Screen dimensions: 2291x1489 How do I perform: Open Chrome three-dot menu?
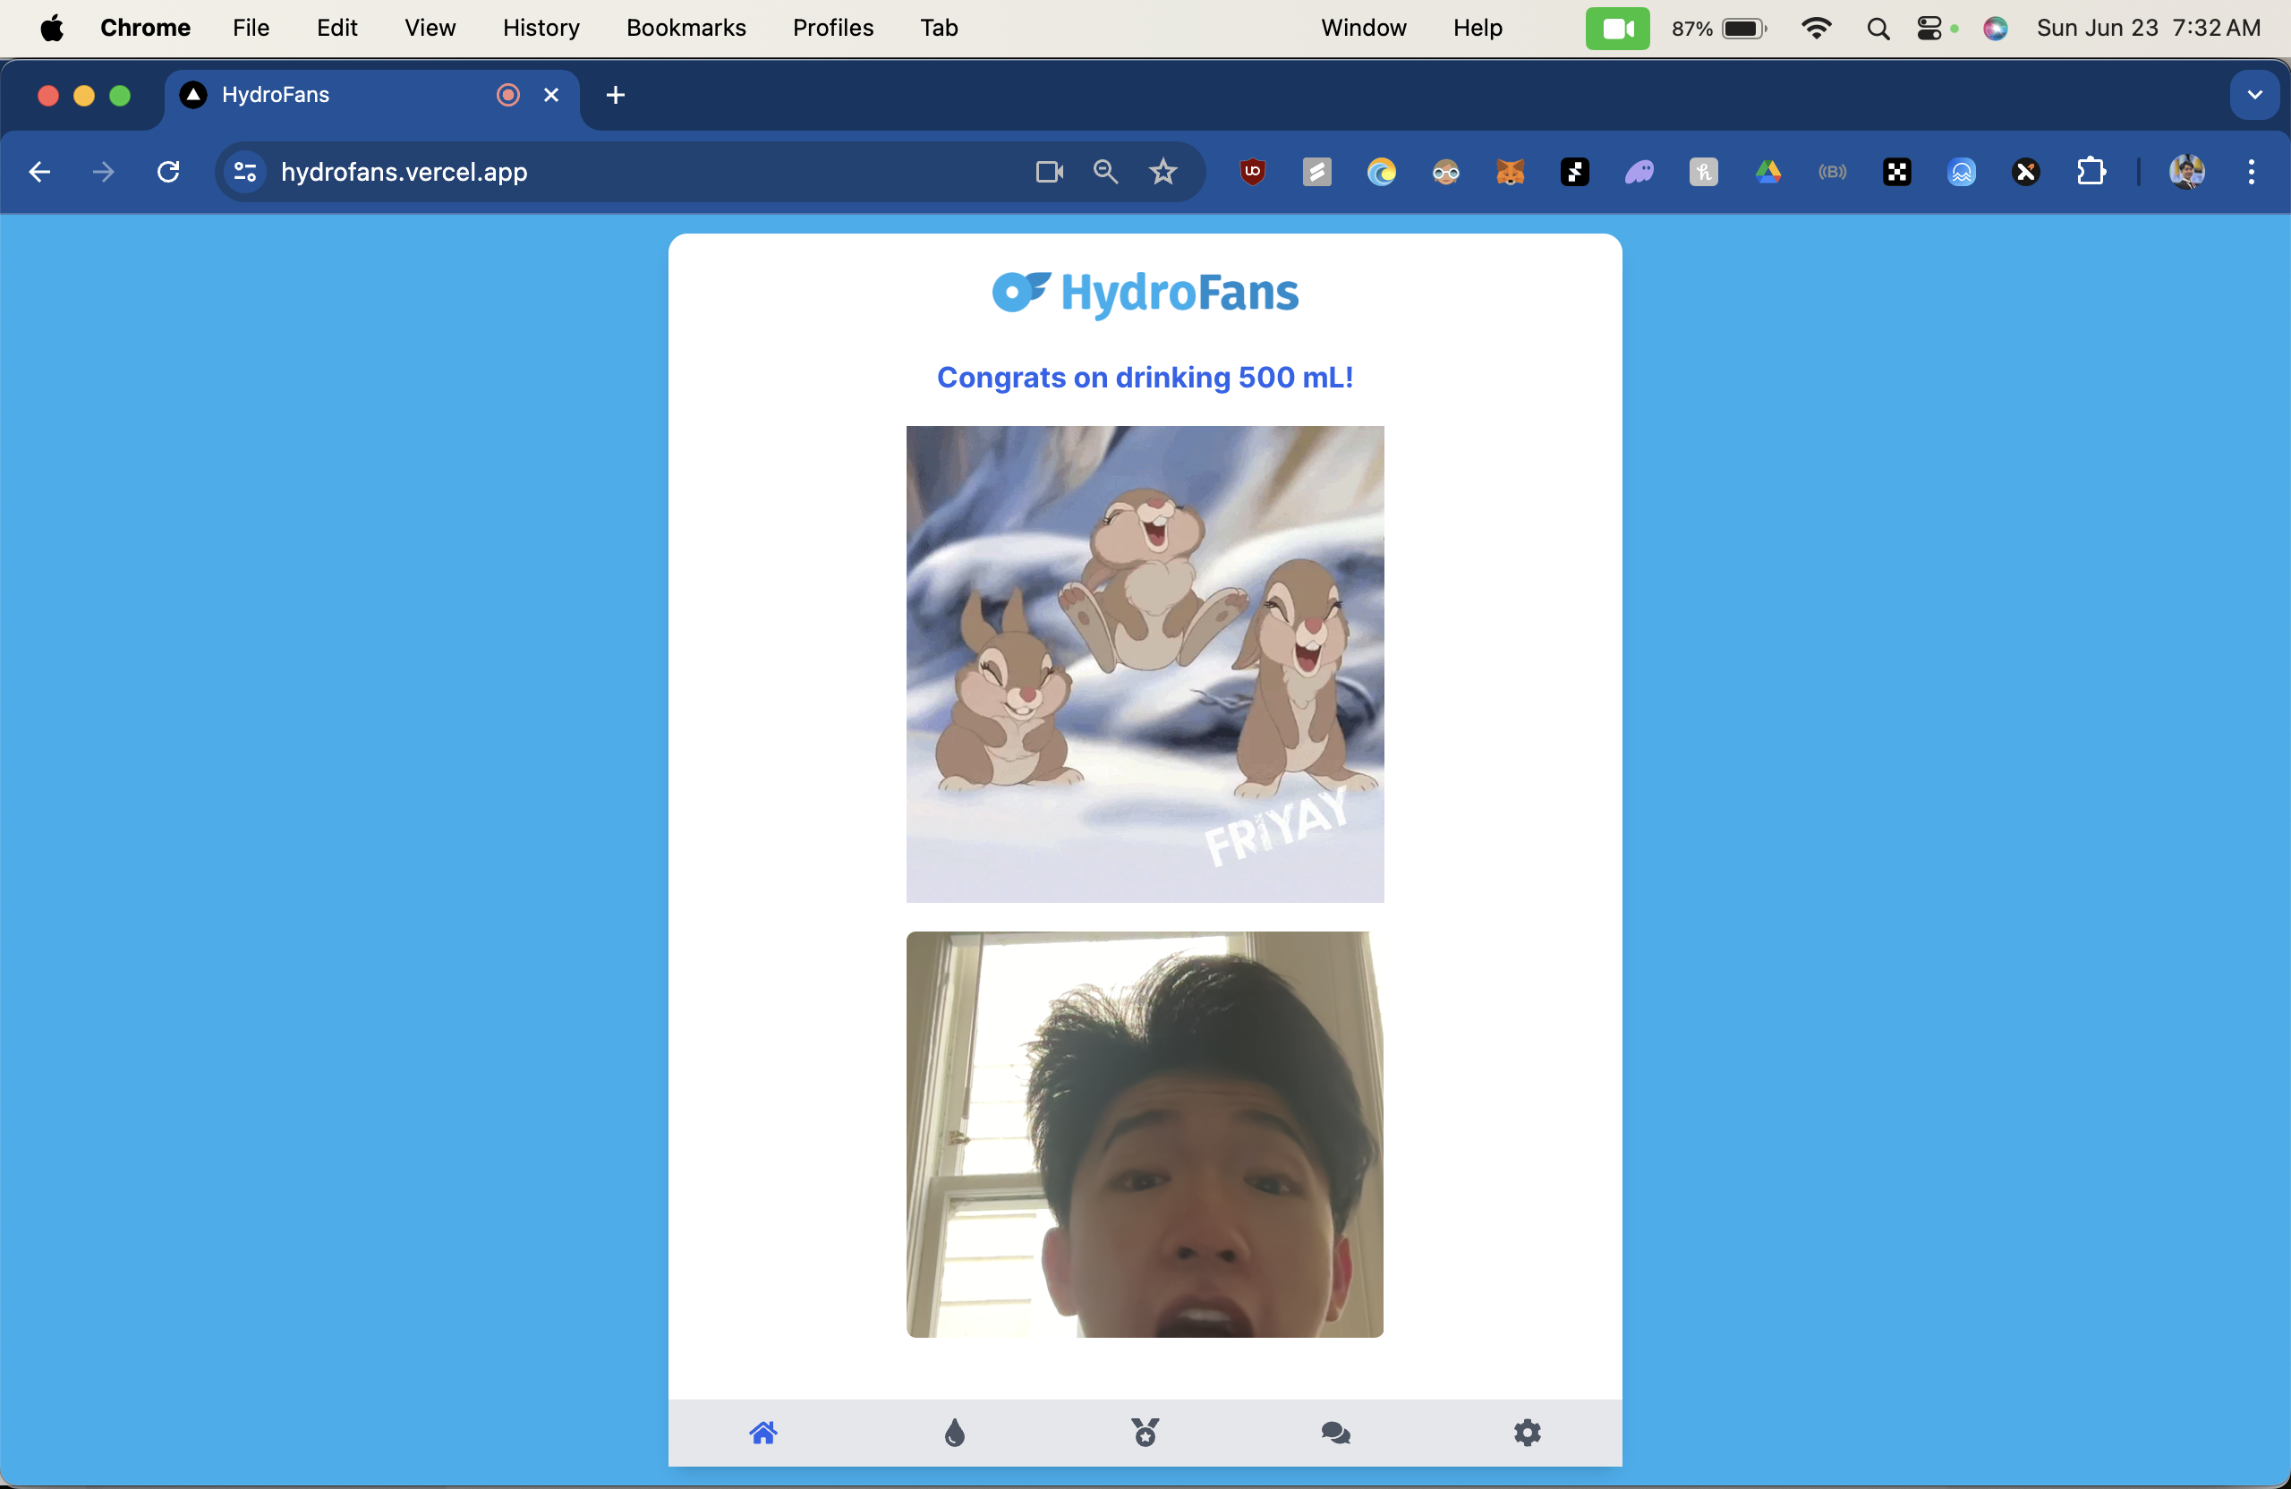tap(2252, 173)
